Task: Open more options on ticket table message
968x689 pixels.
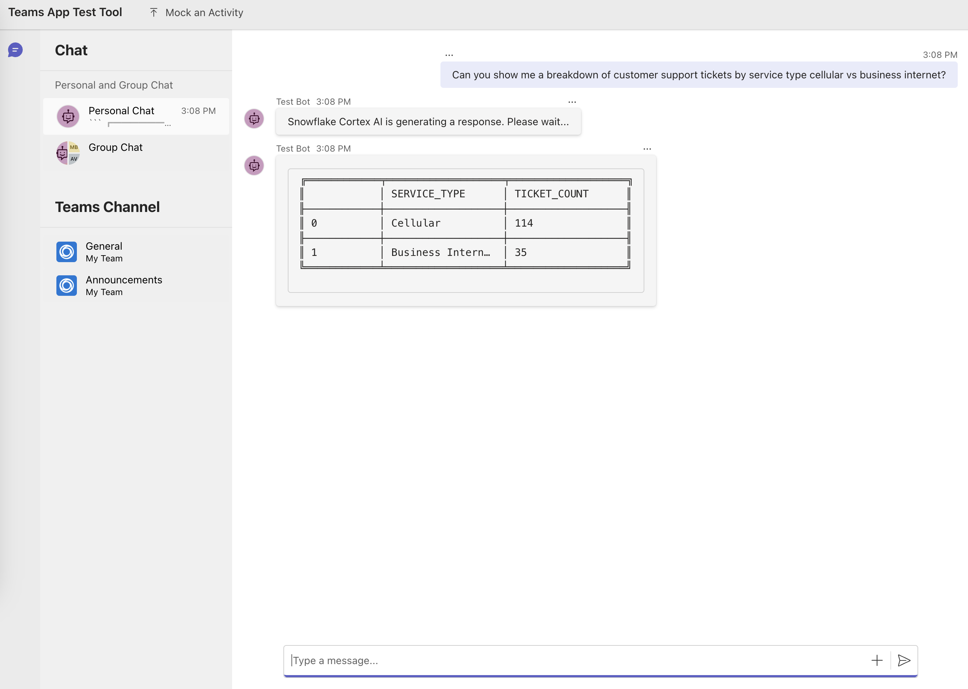Action: click(647, 149)
